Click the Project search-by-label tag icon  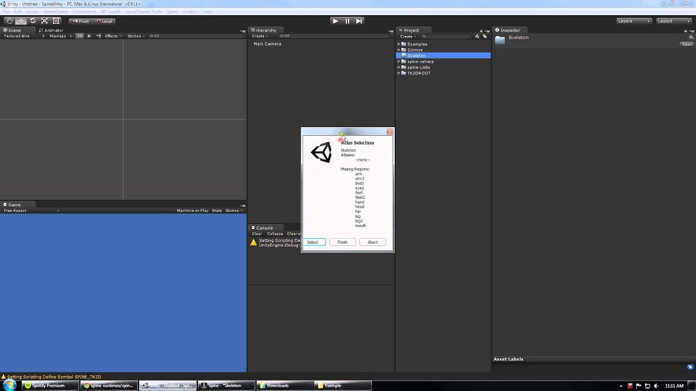(484, 36)
